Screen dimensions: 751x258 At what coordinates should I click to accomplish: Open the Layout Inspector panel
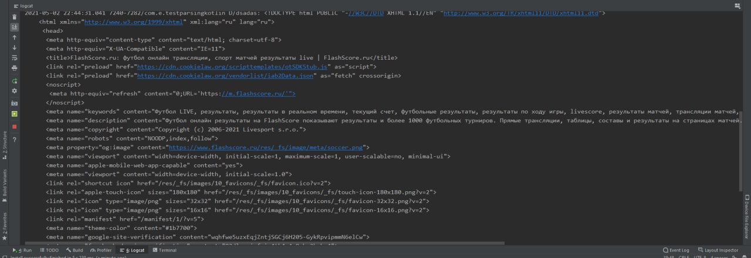click(718, 250)
